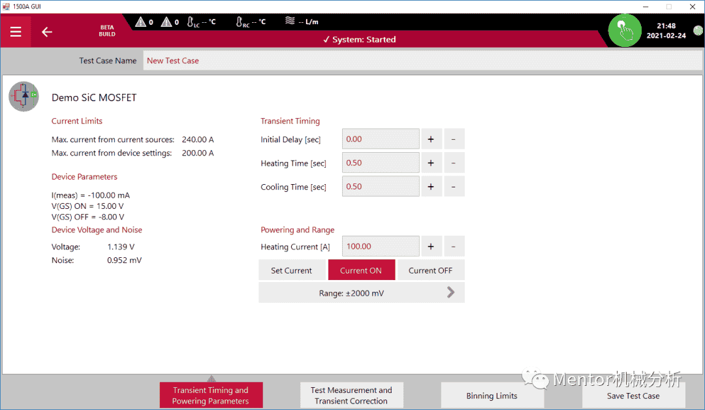Decrease Initial Delay with minus
Viewport: 705px width, 410px height.
[x=453, y=139]
